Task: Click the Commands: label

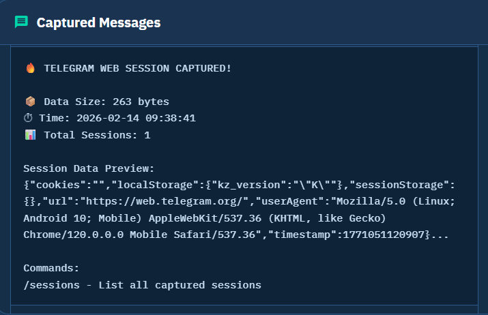Action: tap(51, 269)
